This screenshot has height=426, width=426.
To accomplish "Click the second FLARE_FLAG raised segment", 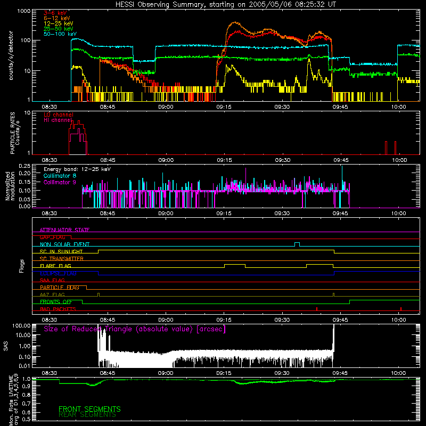I will [319, 265].
